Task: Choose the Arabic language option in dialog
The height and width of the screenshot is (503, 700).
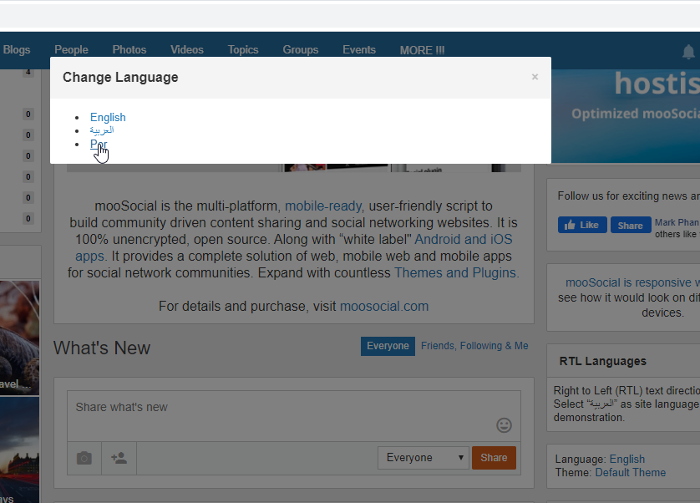Action: tap(102, 130)
